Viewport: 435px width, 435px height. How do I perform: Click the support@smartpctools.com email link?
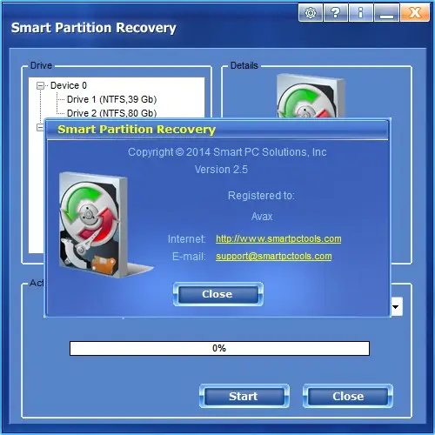click(x=274, y=256)
